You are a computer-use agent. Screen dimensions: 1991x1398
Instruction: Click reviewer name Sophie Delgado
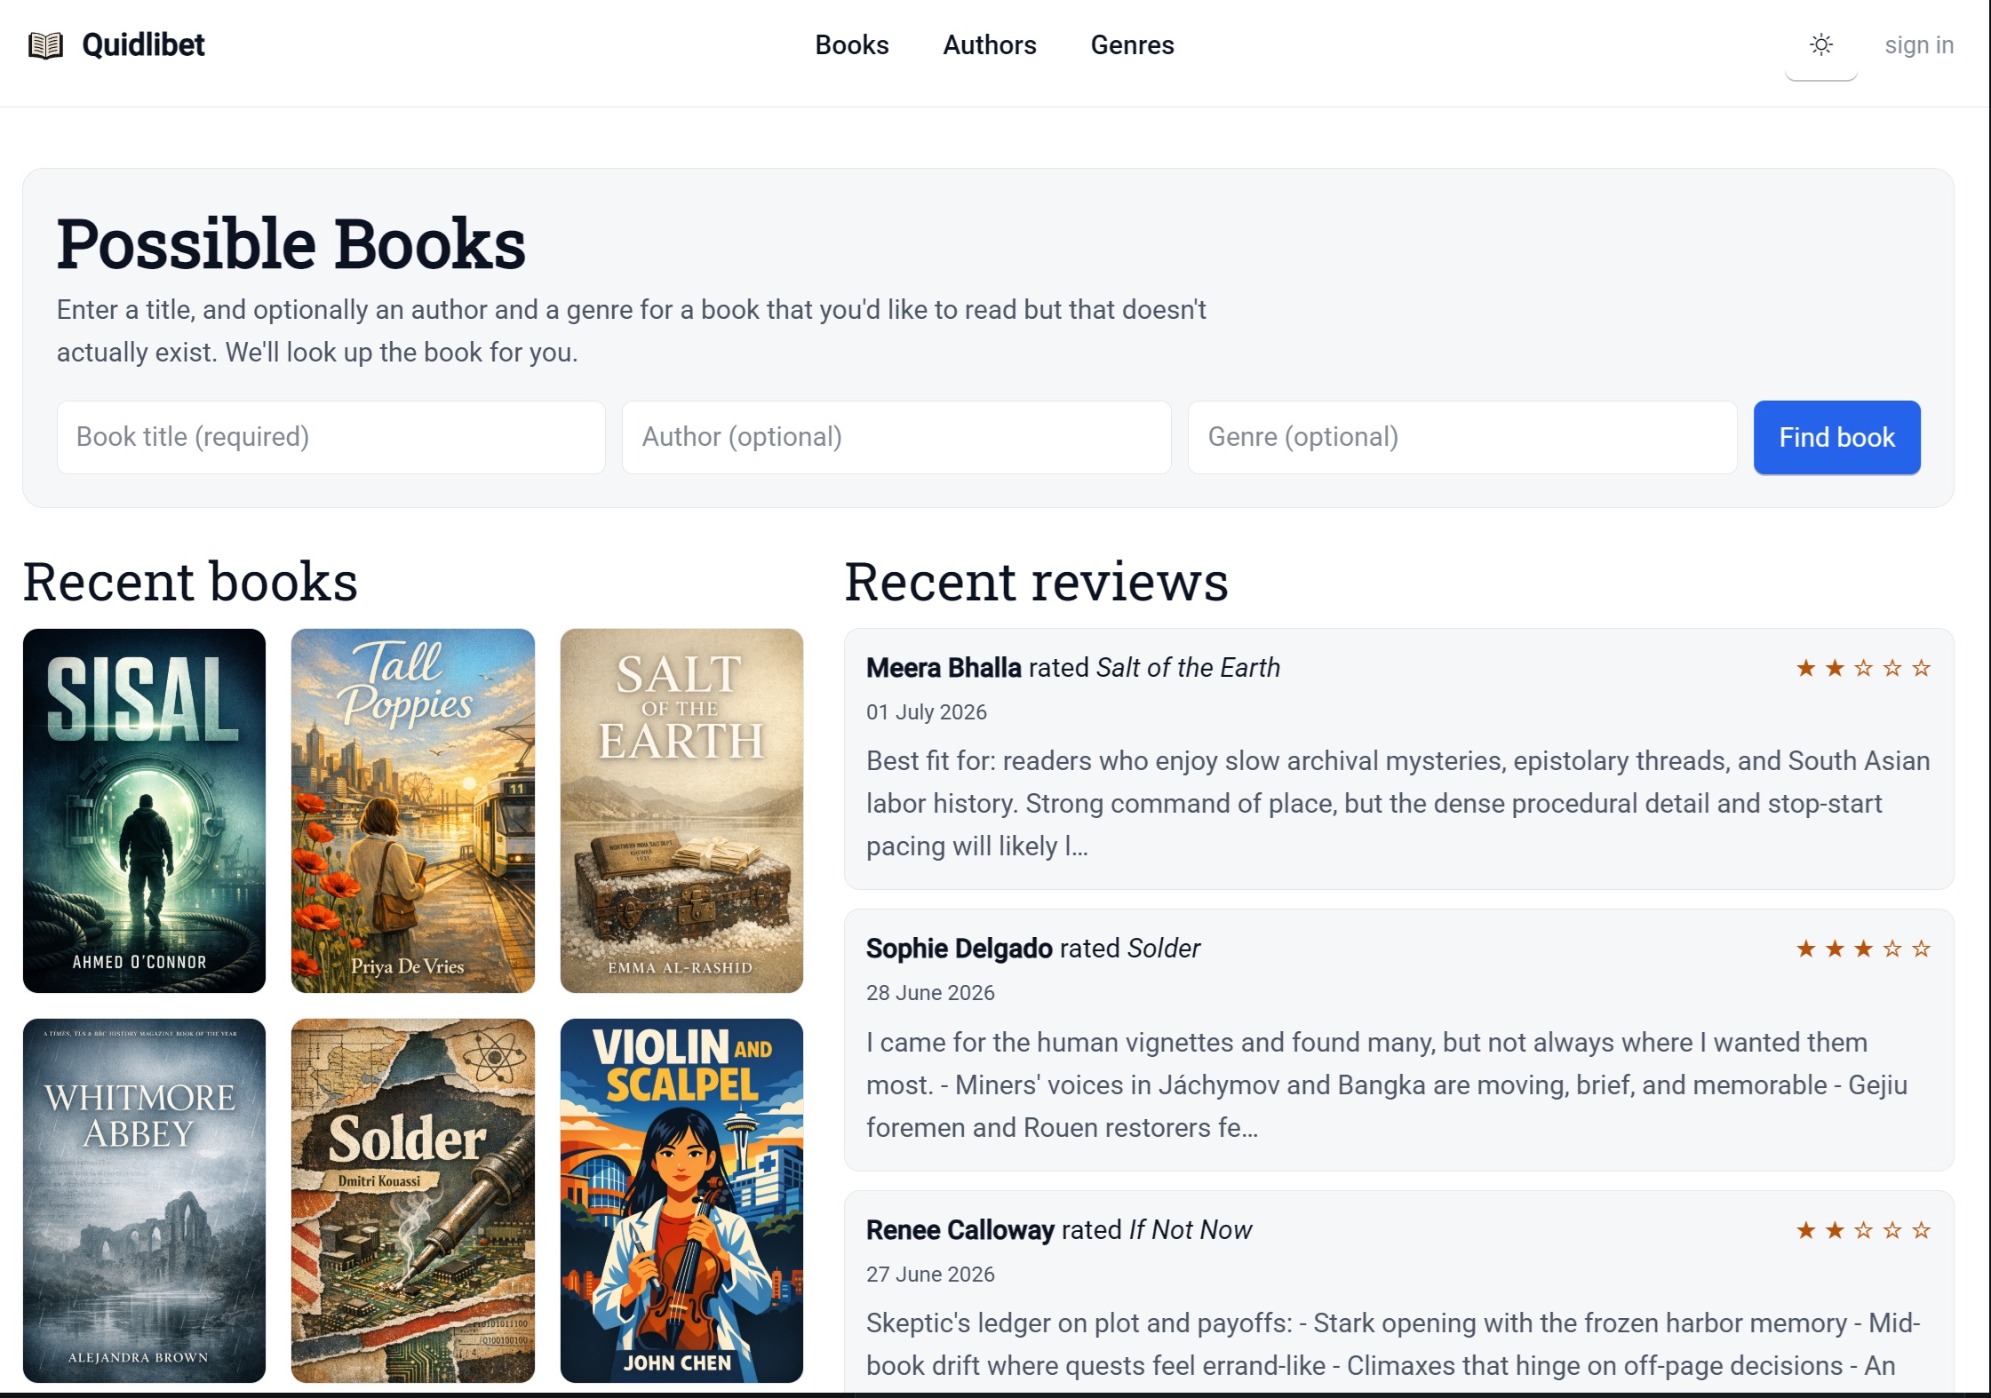(x=959, y=948)
